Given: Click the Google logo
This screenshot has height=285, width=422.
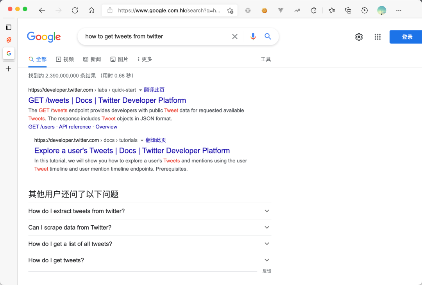Looking at the screenshot, I should (x=44, y=37).
